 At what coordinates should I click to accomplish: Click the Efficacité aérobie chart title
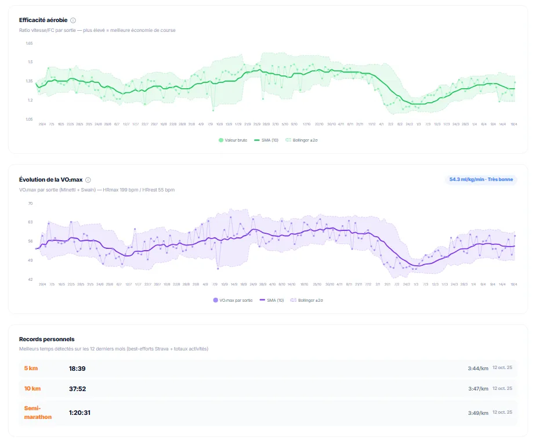(42, 19)
